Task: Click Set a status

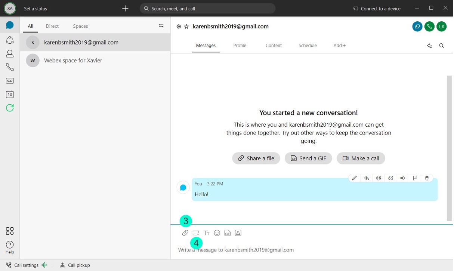Action: pyautogui.click(x=35, y=9)
